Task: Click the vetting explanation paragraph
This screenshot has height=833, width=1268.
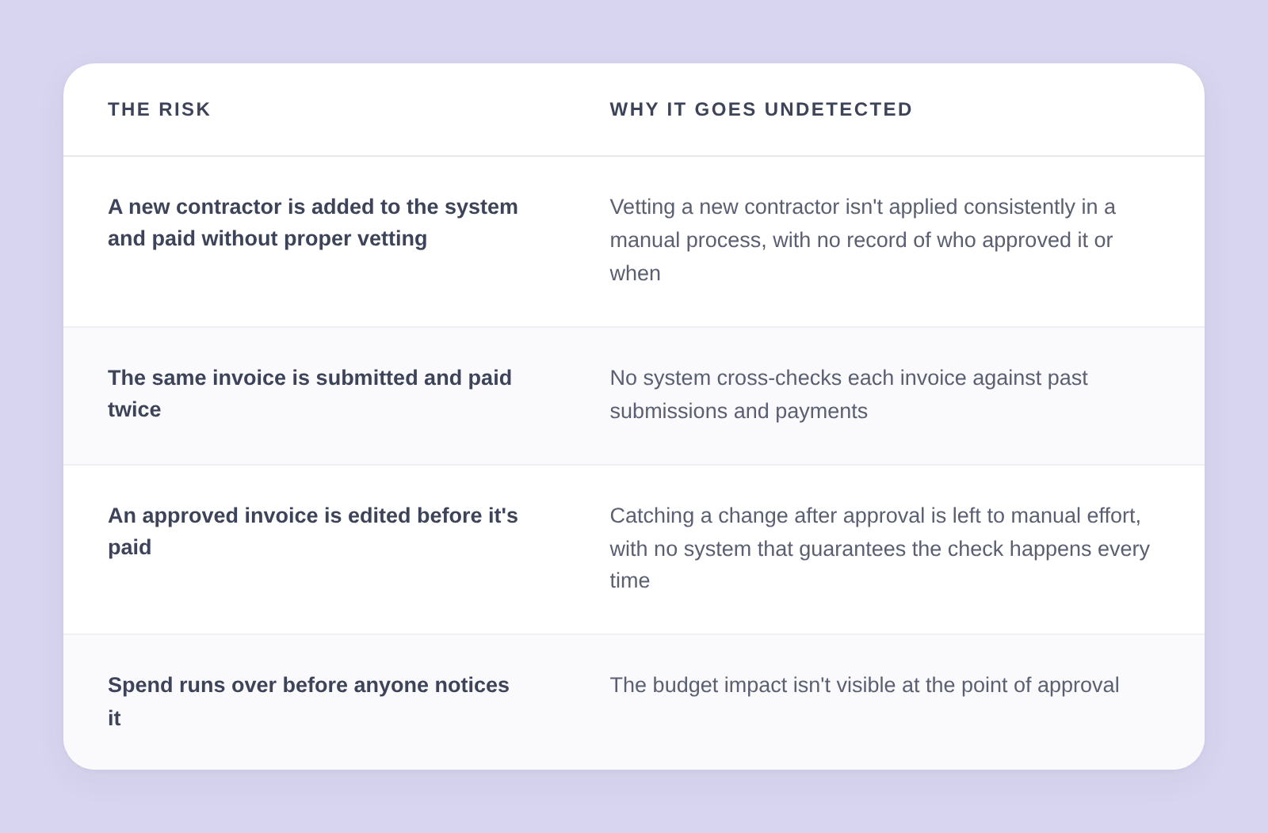Action: coord(862,240)
